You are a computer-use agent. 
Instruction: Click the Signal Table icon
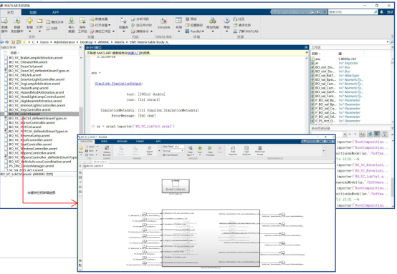(x=149, y=150)
